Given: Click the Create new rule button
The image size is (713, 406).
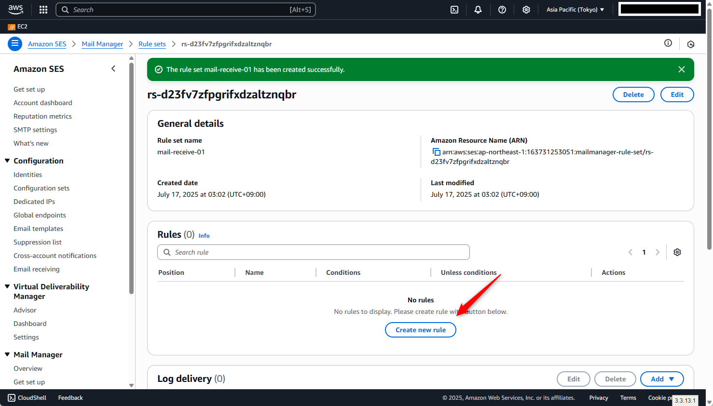Looking at the screenshot, I should coord(420,330).
